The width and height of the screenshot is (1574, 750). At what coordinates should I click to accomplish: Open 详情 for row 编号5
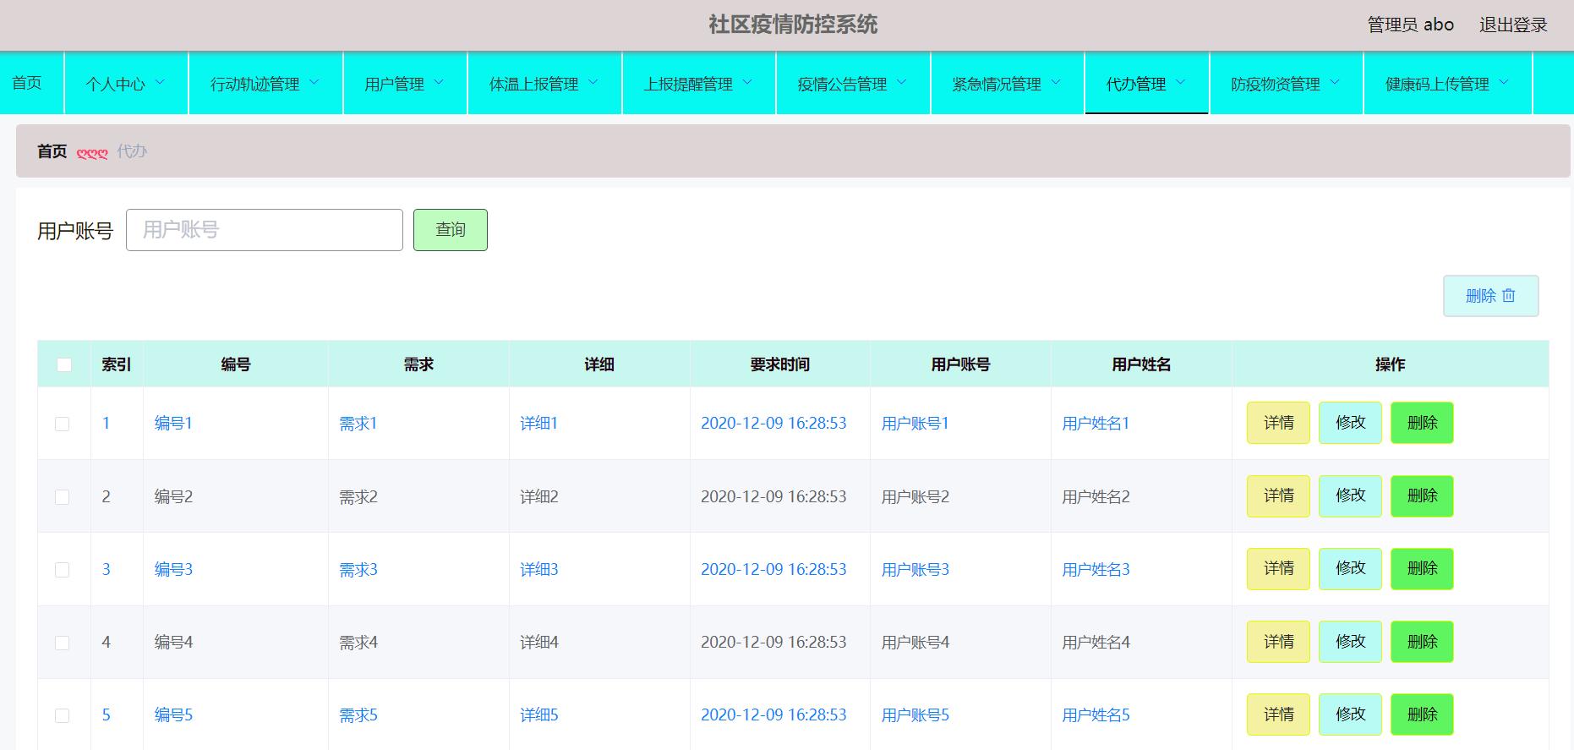point(1278,714)
